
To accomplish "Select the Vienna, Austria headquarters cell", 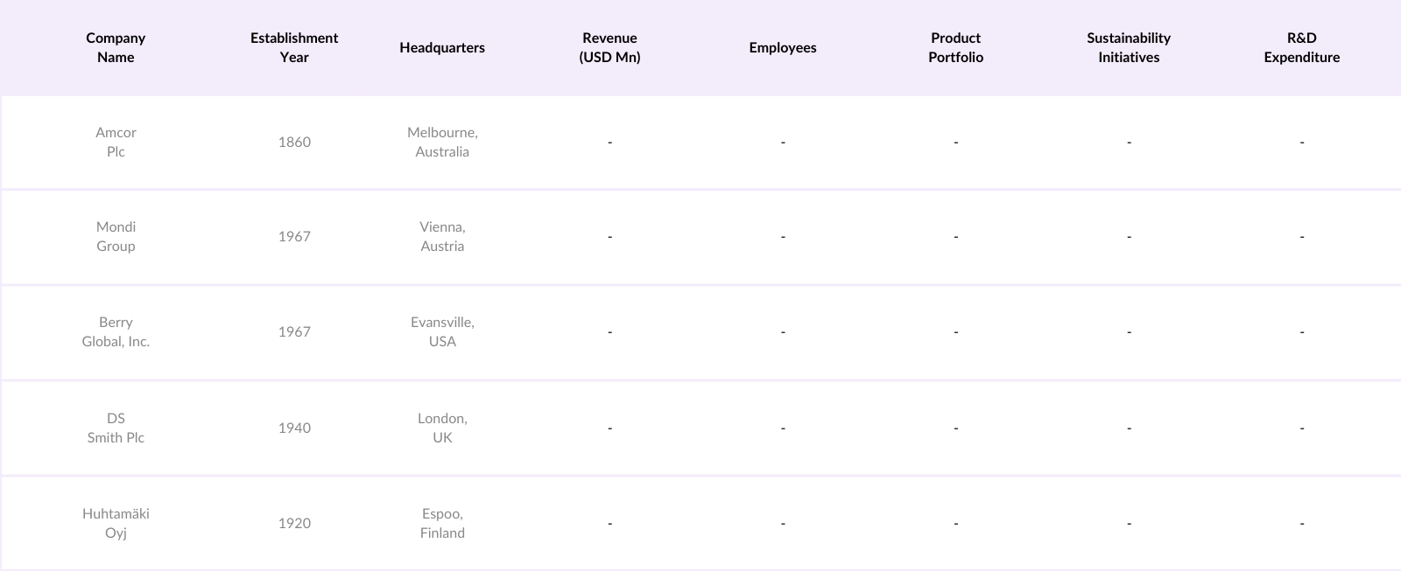I will click(442, 236).
